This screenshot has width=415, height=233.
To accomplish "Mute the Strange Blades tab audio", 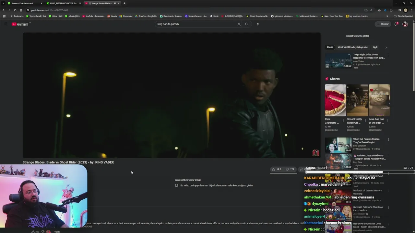I will click(x=114, y=3).
